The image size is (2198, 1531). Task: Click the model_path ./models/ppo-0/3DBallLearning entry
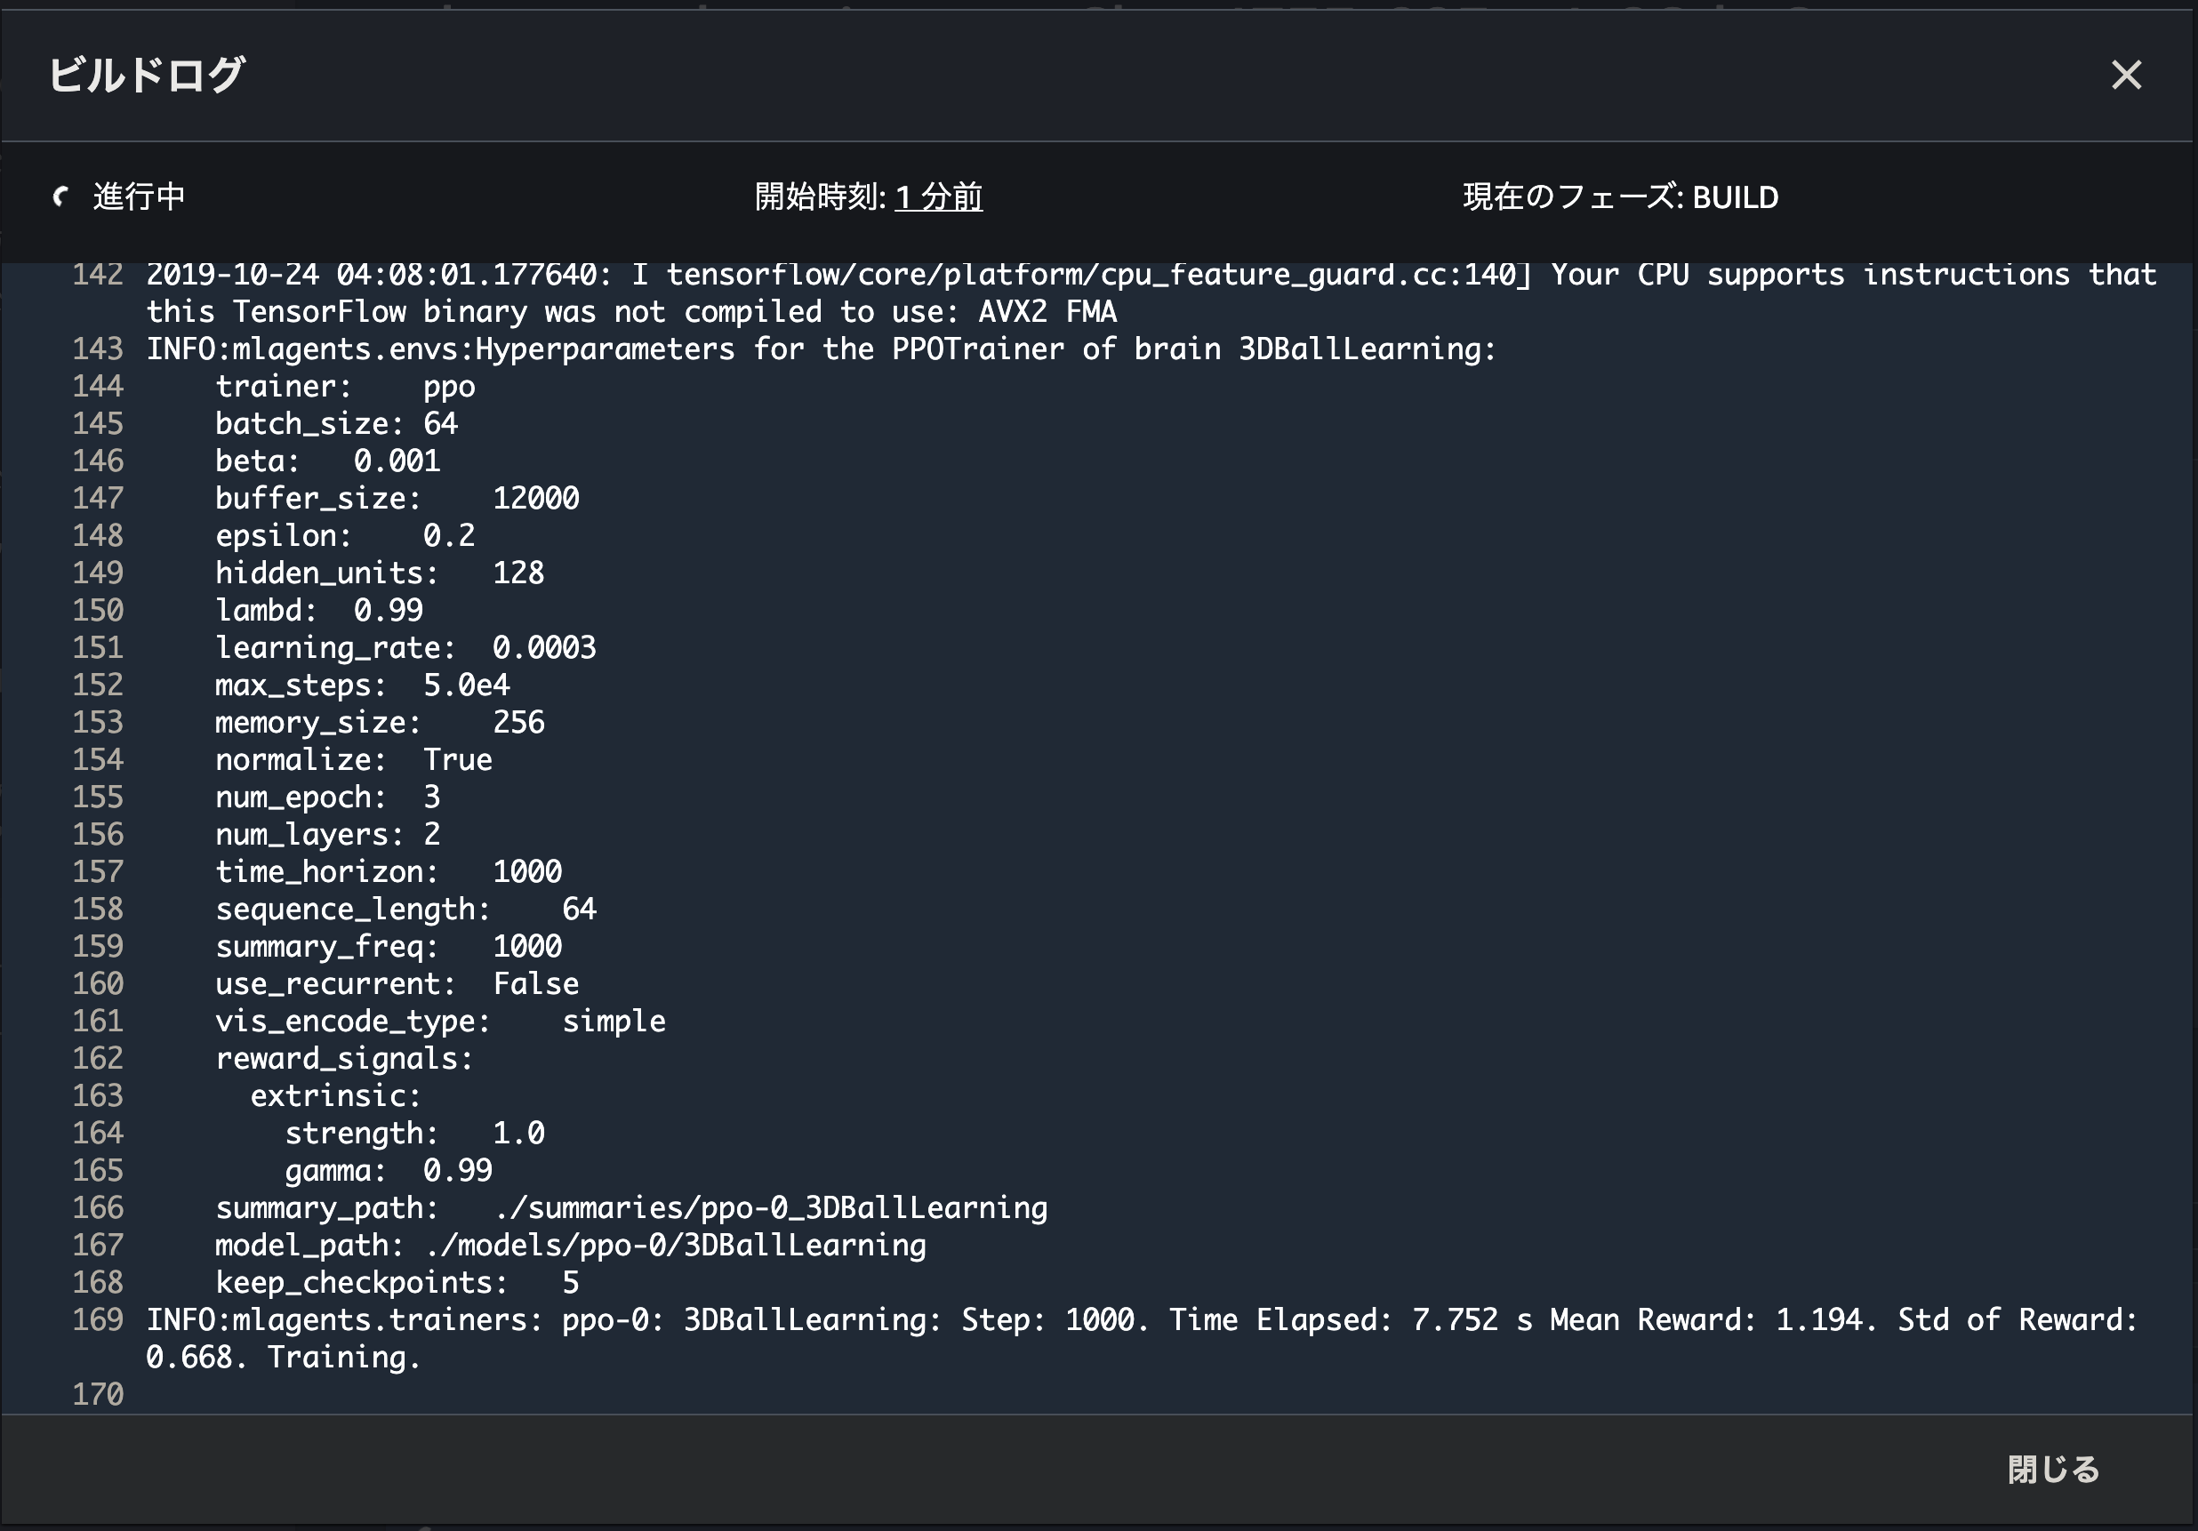click(x=571, y=1245)
